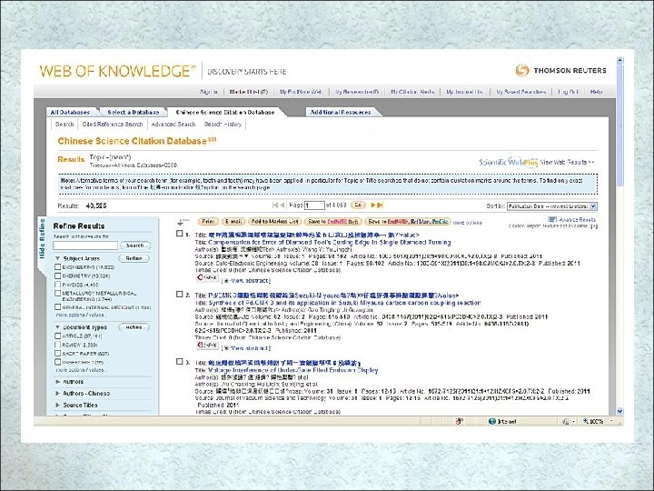Click the full-text icon under result 1
This screenshot has height=491, width=654.
point(207,277)
